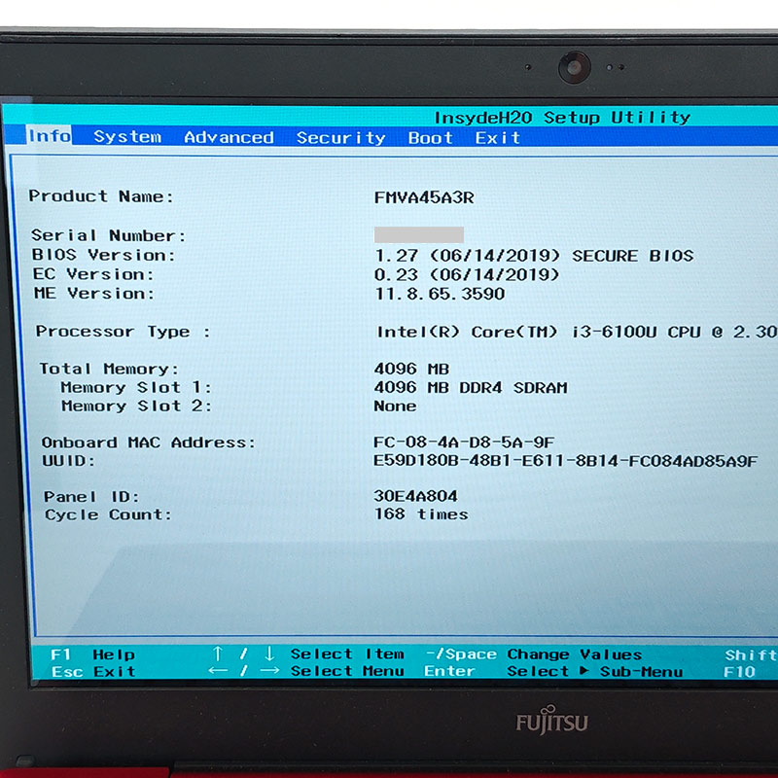Select product value FMVA45A3R
The image size is (778, 778).
pyautogui.click(x=424, y=197)
